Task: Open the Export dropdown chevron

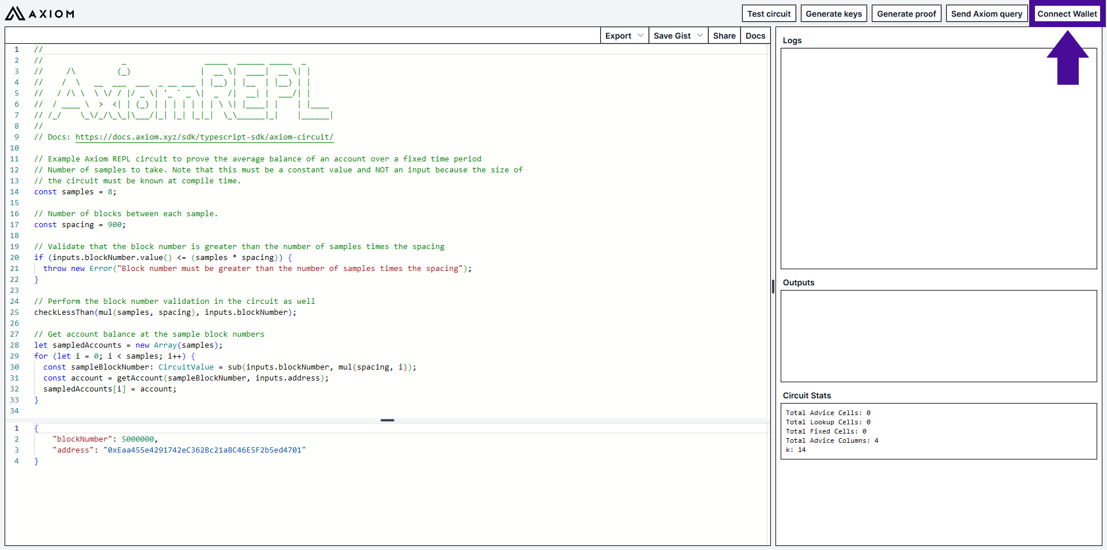Action: click(640, 36)
